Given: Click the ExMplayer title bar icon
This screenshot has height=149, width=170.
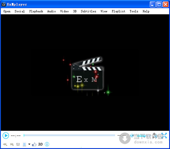Looking at the screenshot, I should click(x=4, y=4).
